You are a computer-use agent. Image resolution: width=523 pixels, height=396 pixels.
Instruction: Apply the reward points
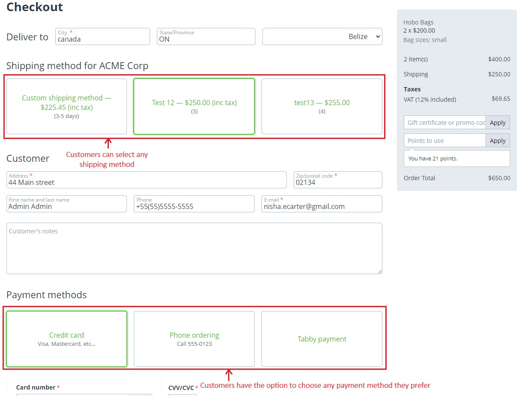[x=498, y=141]
